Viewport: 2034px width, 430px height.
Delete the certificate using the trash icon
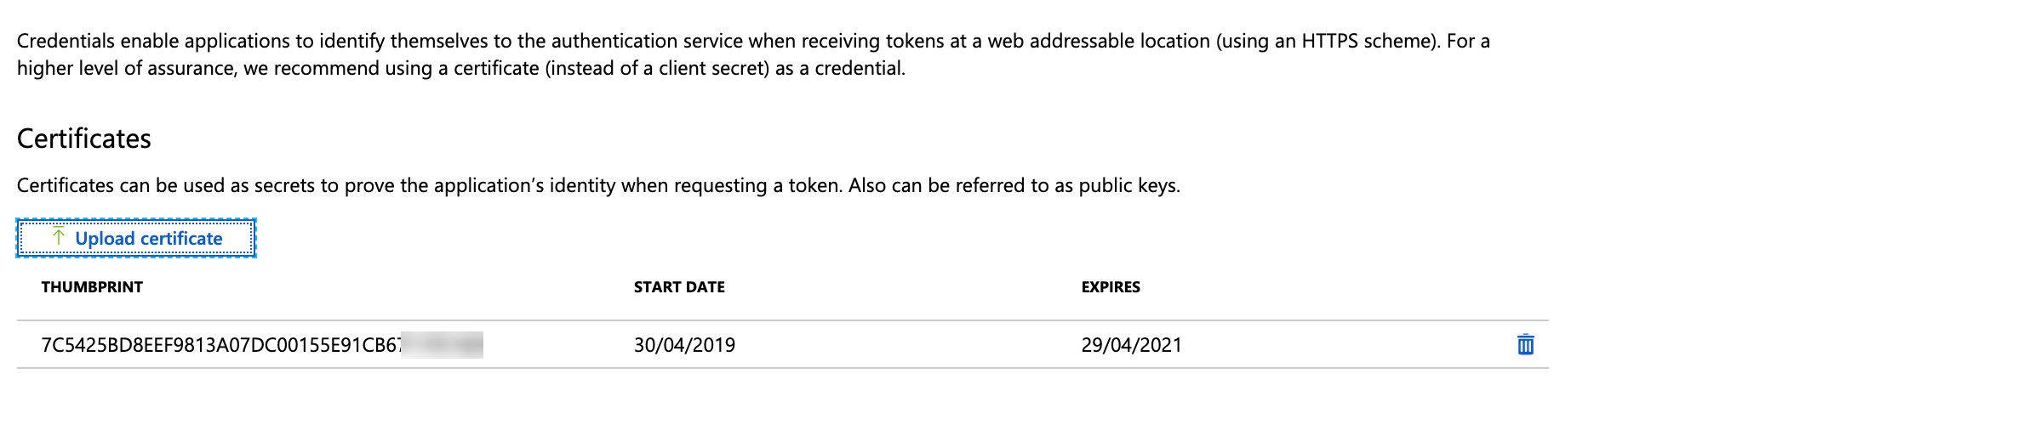(x=1525, y=345)
